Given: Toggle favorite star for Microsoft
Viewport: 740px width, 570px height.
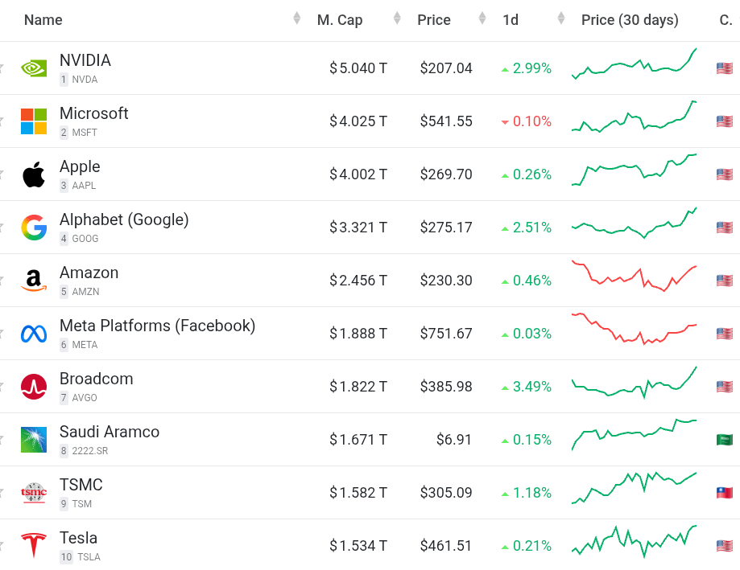Looking at the screenshot, I should tap(2, 121).
